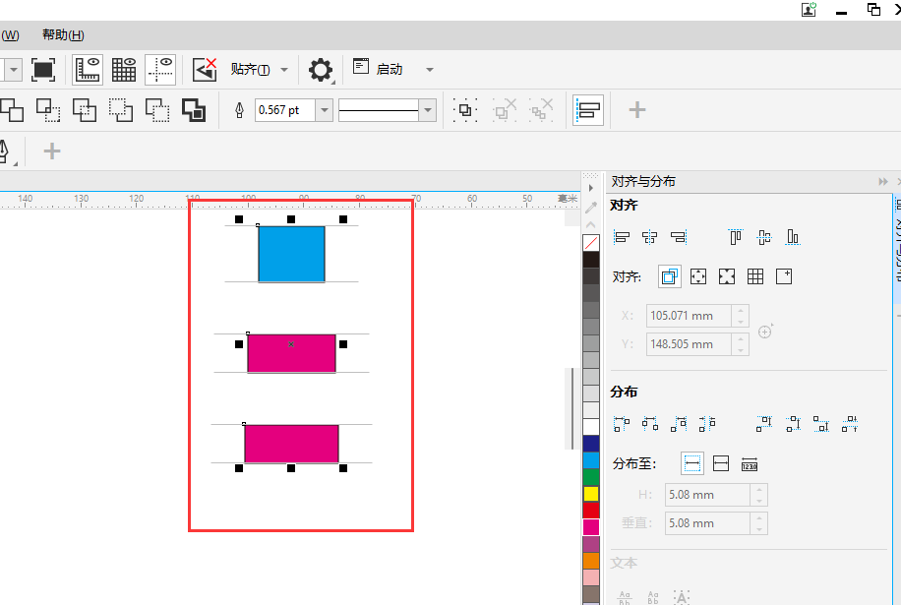The image size is (901, 605).
Task: Click the distribute left icon under 分布
Action: click(x=622, y=425)
